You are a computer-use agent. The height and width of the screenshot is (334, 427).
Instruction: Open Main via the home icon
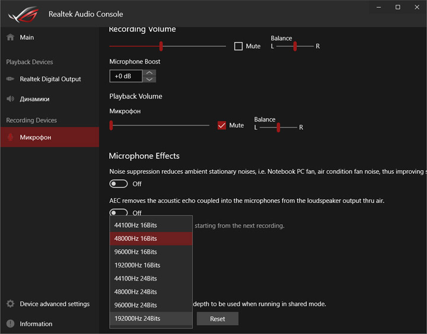[10, 37]
